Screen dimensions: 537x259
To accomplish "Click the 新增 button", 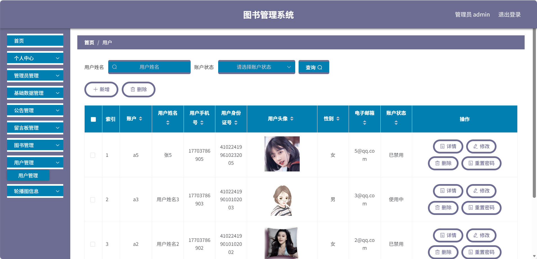I will [101, 90].
